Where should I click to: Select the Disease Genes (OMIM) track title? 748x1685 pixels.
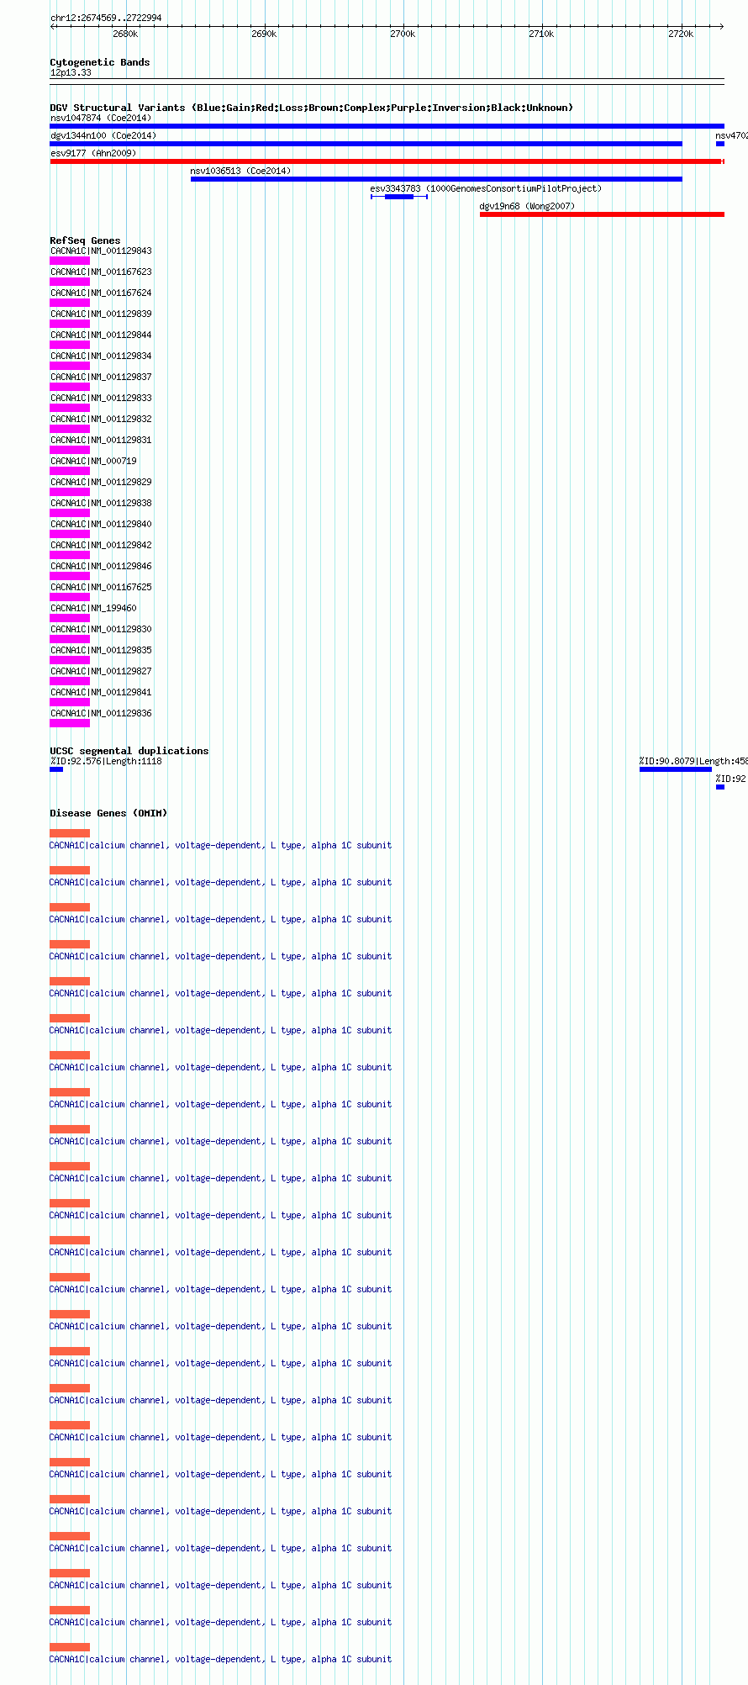pos(108,813)
